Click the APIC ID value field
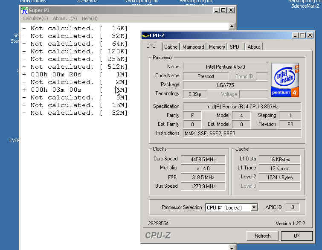Image resolution: width=322 pixels, height=250 pixels. pyautogui.click(x=293, y=207)
